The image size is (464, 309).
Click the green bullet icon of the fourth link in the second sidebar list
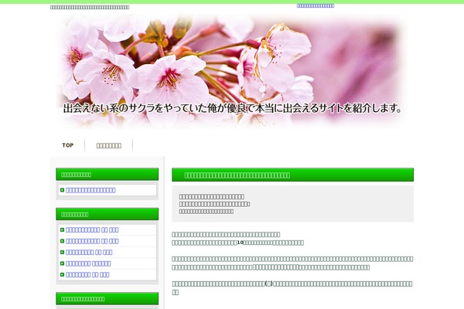(x=62, y=263)
